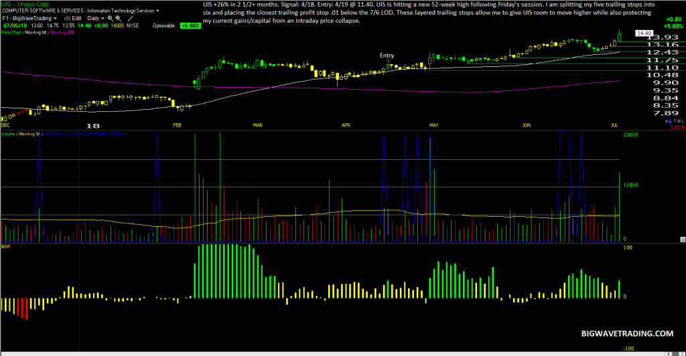The width and height of the screenshot is (686, 356).
Task: Click the 7.89 price axis label
Action: (666, 113)
